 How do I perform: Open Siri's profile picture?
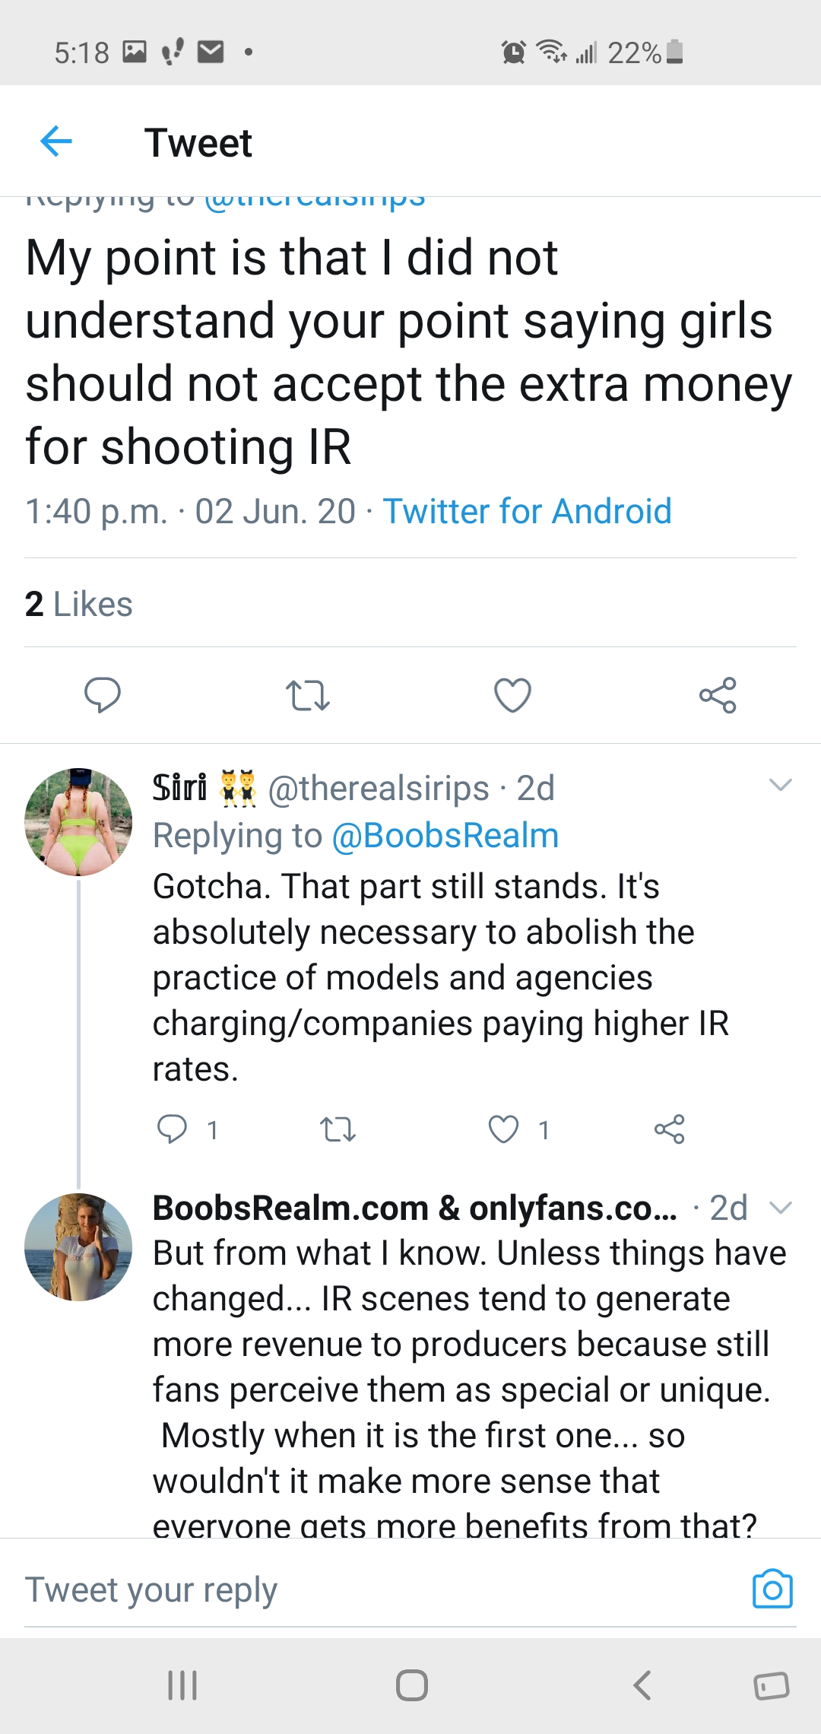[78, 822]
